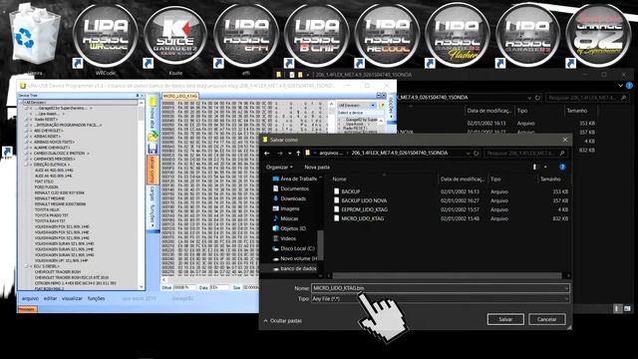
Task: Open Documentos in the navigation pane
Action: click(x=294, y=188)
